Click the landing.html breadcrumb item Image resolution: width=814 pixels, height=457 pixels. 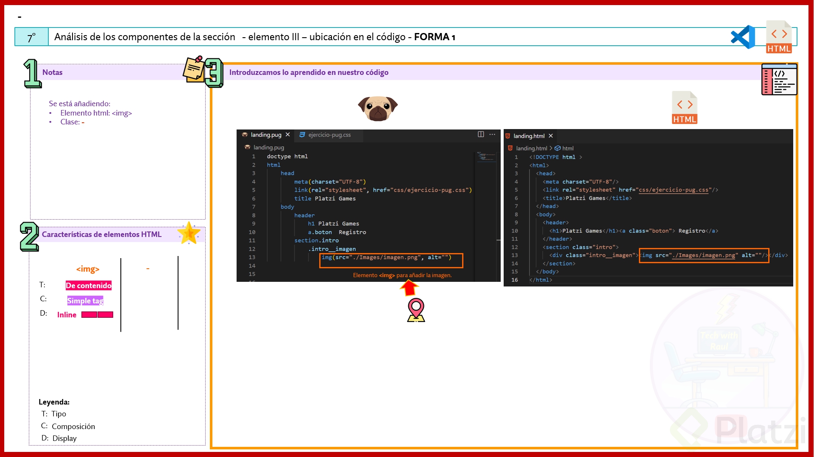click(x=531, y=148)
